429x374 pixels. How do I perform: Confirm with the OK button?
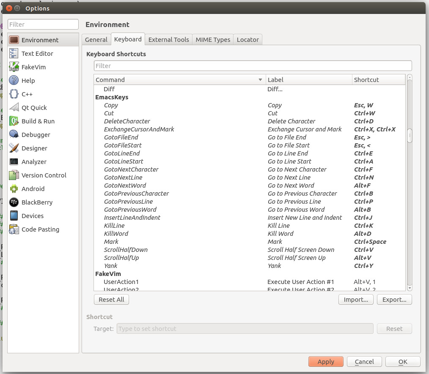click(x=403, y=362)
